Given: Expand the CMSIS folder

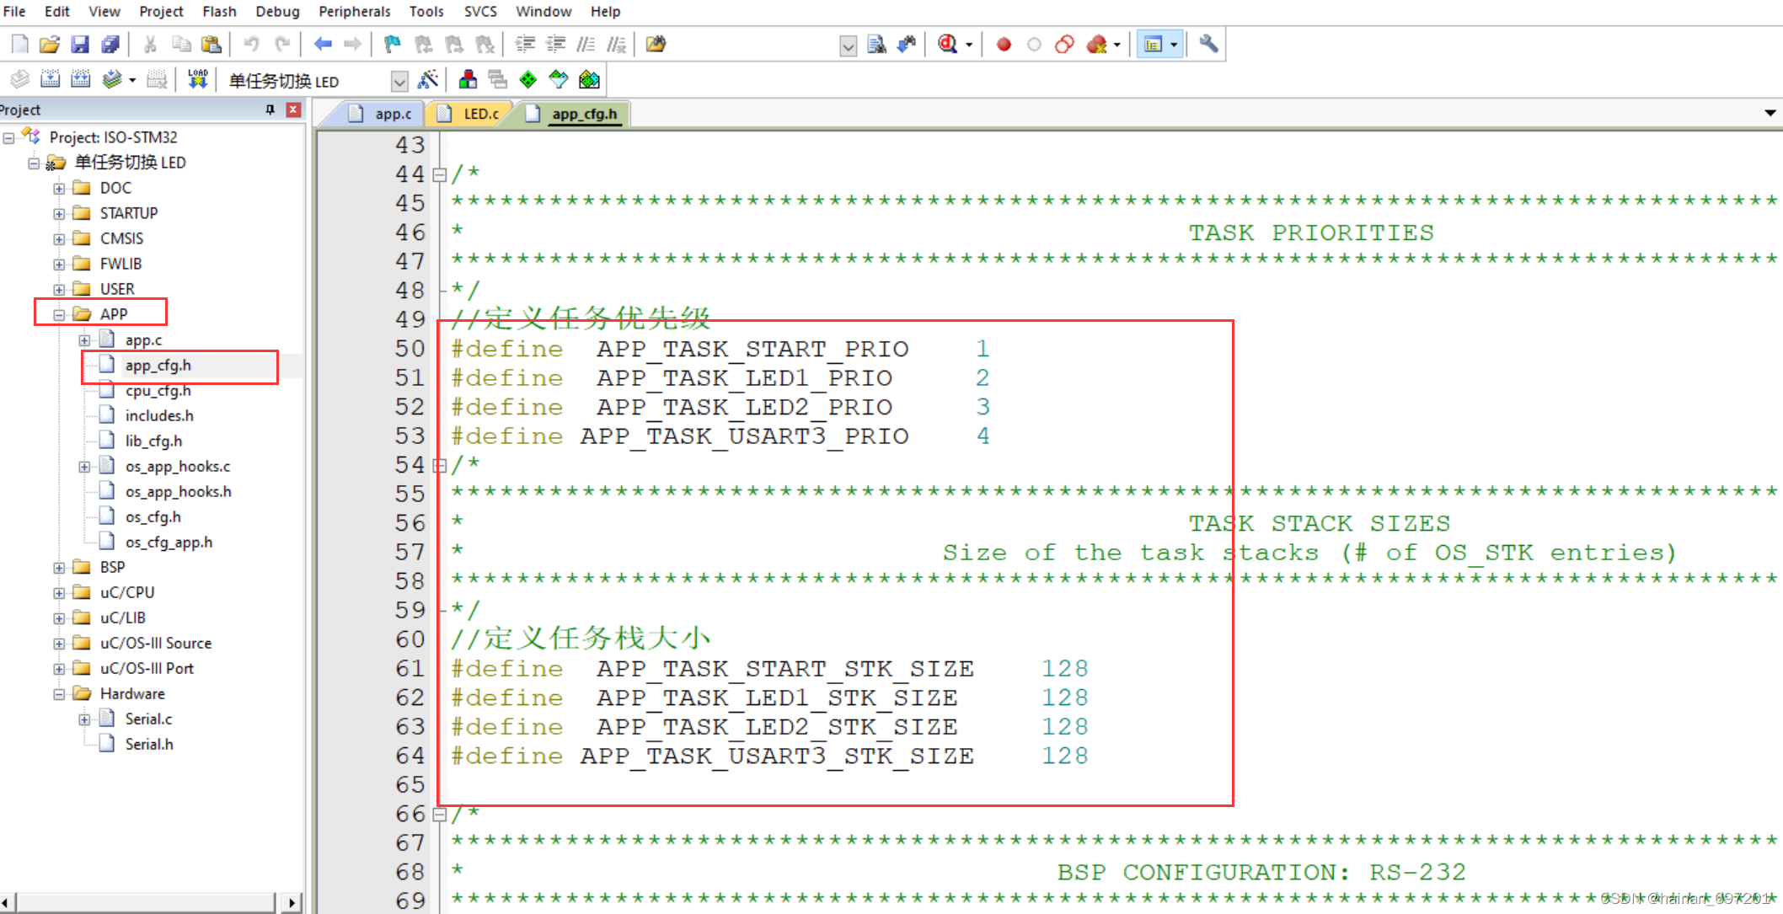Looking at the screenshot, I should pos(59,239).
